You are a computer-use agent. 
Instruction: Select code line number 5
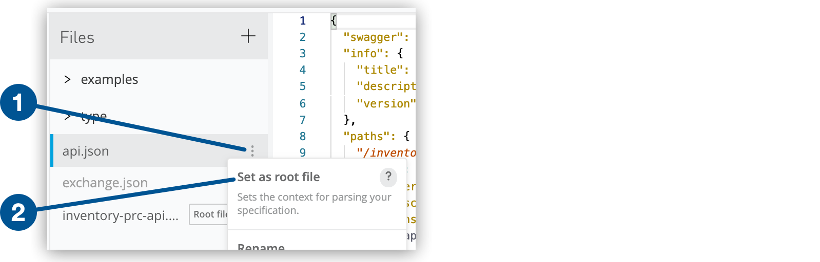(x=303, y=86)
